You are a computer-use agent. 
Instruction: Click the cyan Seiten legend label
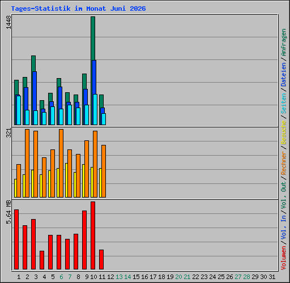click(x=284, y=104)
